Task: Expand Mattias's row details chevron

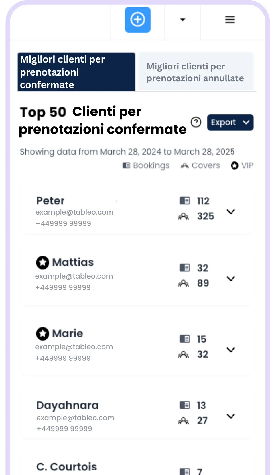Action: point(231,279)
